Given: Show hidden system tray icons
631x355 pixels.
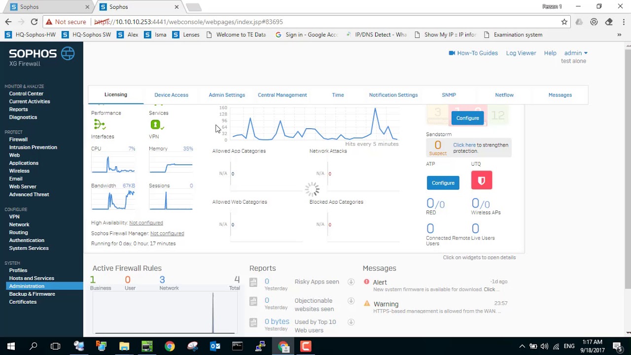Looking at the screenshot, I should tap(522, 346).
